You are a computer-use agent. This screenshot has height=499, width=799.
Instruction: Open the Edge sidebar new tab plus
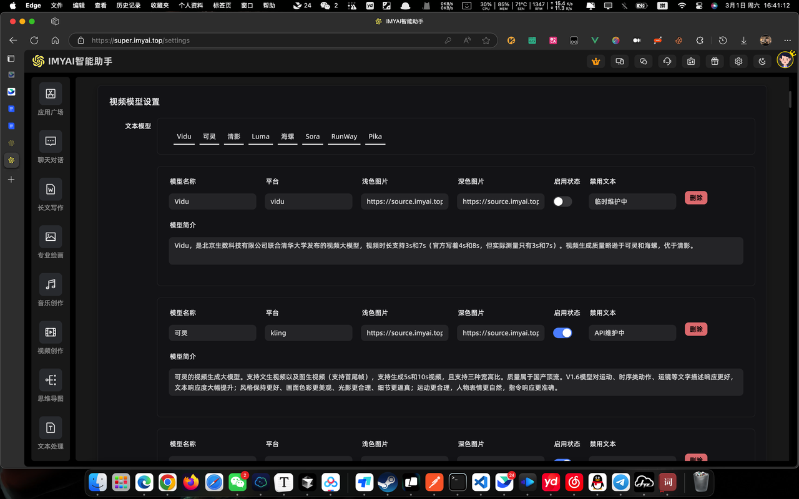click(11, 180)
